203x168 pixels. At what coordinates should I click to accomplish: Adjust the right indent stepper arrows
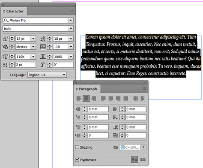pyautogui.click(x=122, y=109)
